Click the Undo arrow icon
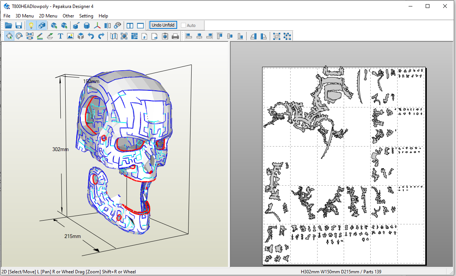Image resolution: width=456 pixels, height=276 pixels. (91, 36)
